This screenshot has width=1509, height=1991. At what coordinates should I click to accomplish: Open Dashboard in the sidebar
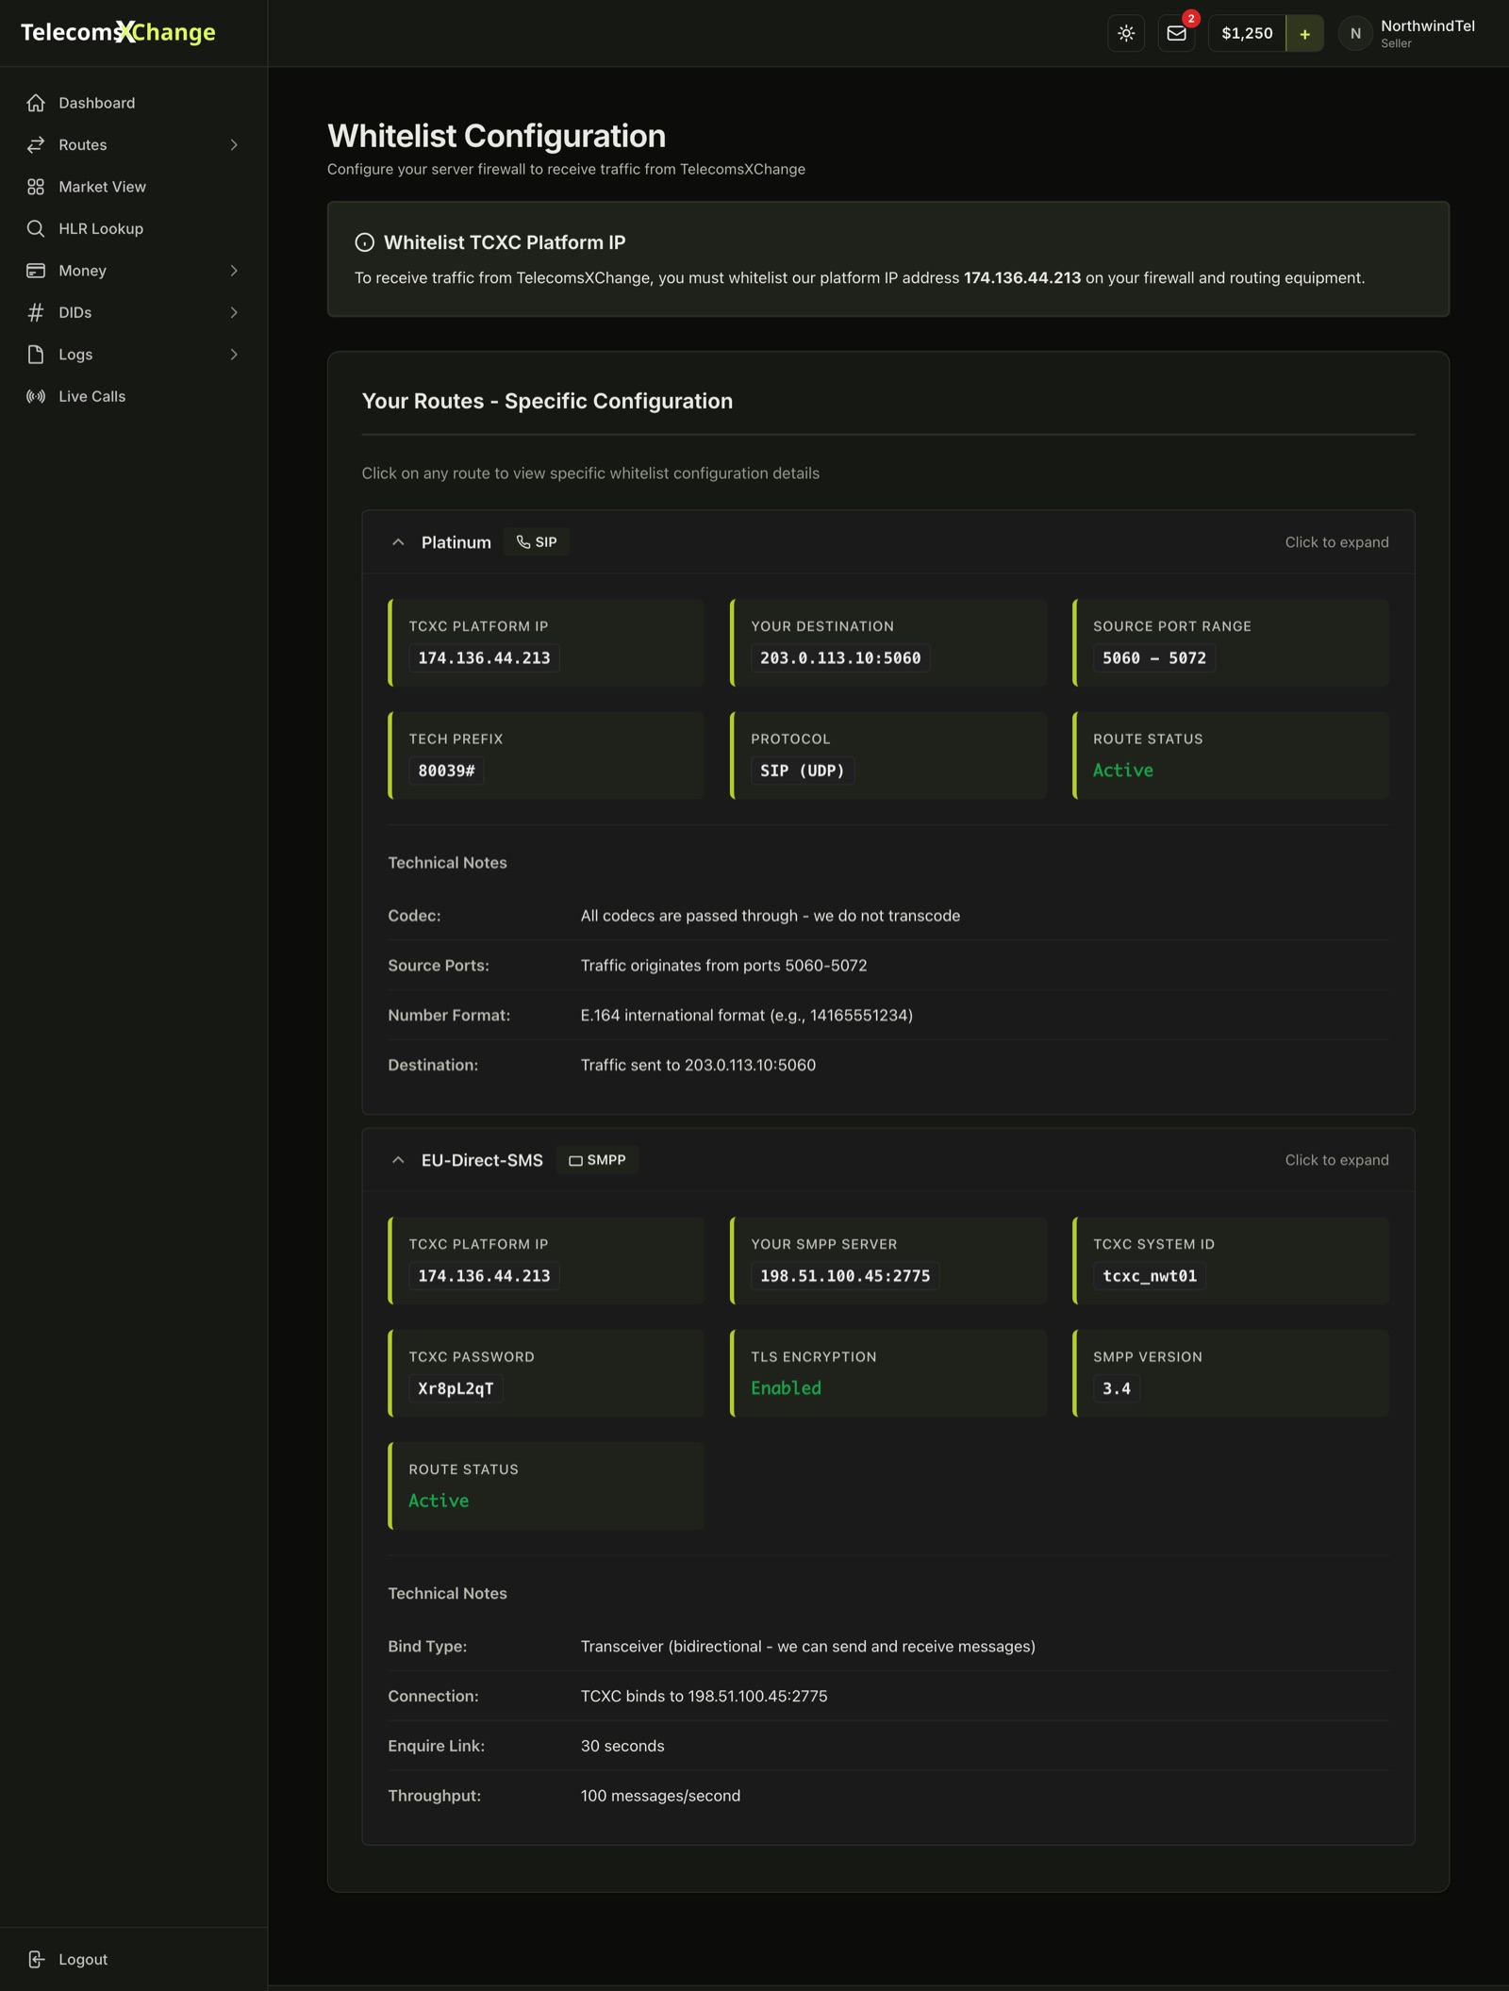[133, 103]
